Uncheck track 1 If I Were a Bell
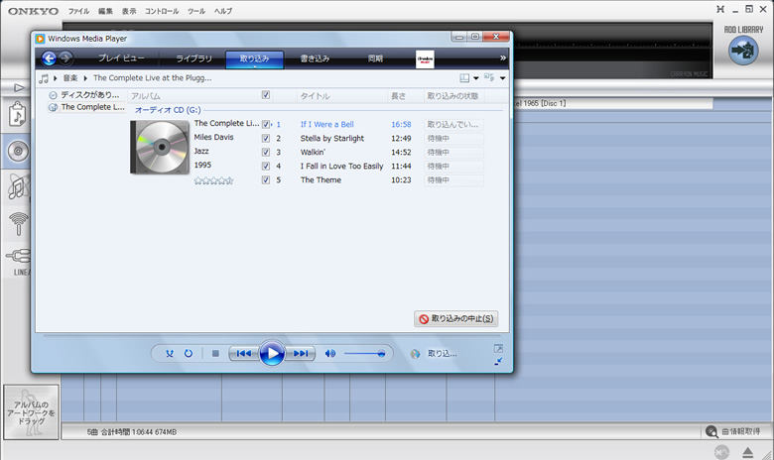This screenshot has height=460, width=774. coord(266,124)
